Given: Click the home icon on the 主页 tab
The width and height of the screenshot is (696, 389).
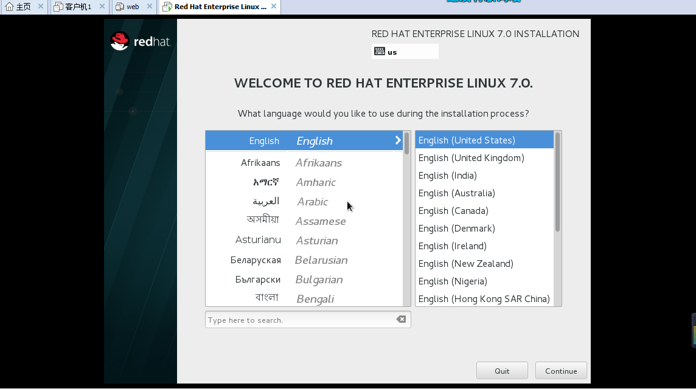Looking at the screenshot, I should [9, 7].
